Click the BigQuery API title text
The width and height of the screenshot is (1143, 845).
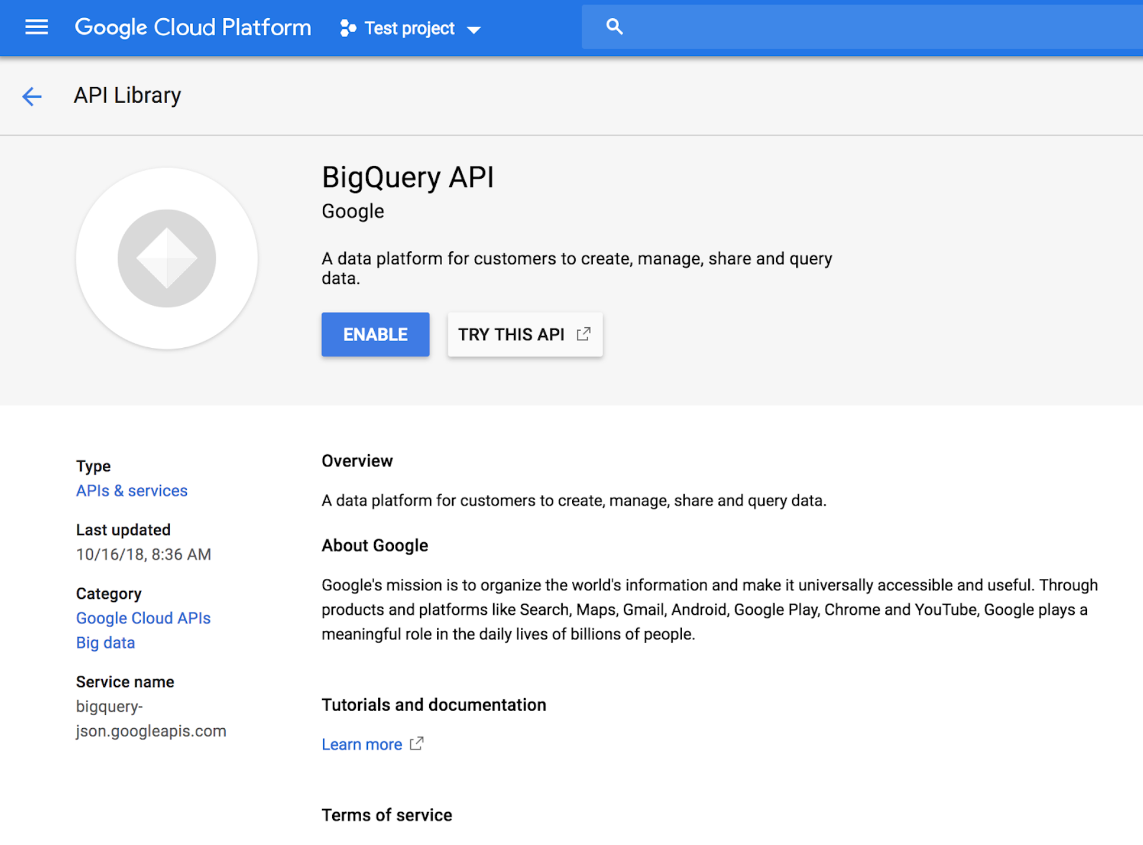tap(407, 177)
